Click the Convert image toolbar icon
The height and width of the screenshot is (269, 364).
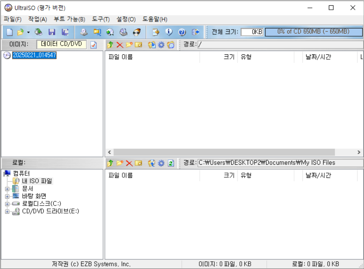pyautogui.click(x=110, y=32)
